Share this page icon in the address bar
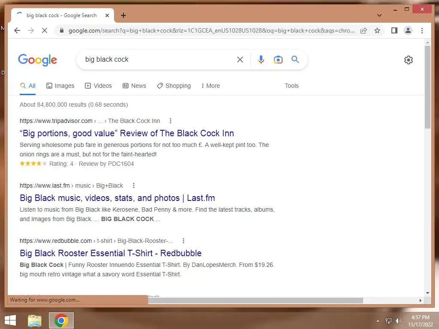The image size is (439, 329). pos(364,30)
